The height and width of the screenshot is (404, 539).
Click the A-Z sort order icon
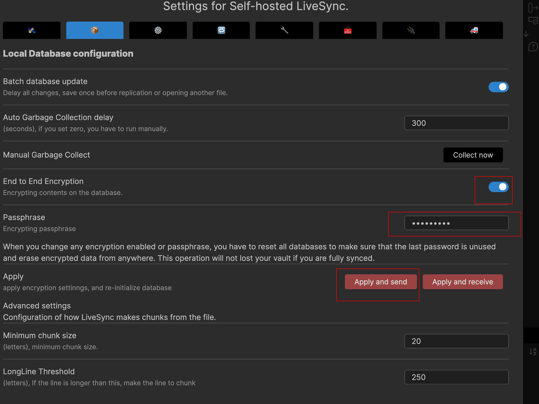(x=533, y=351)
